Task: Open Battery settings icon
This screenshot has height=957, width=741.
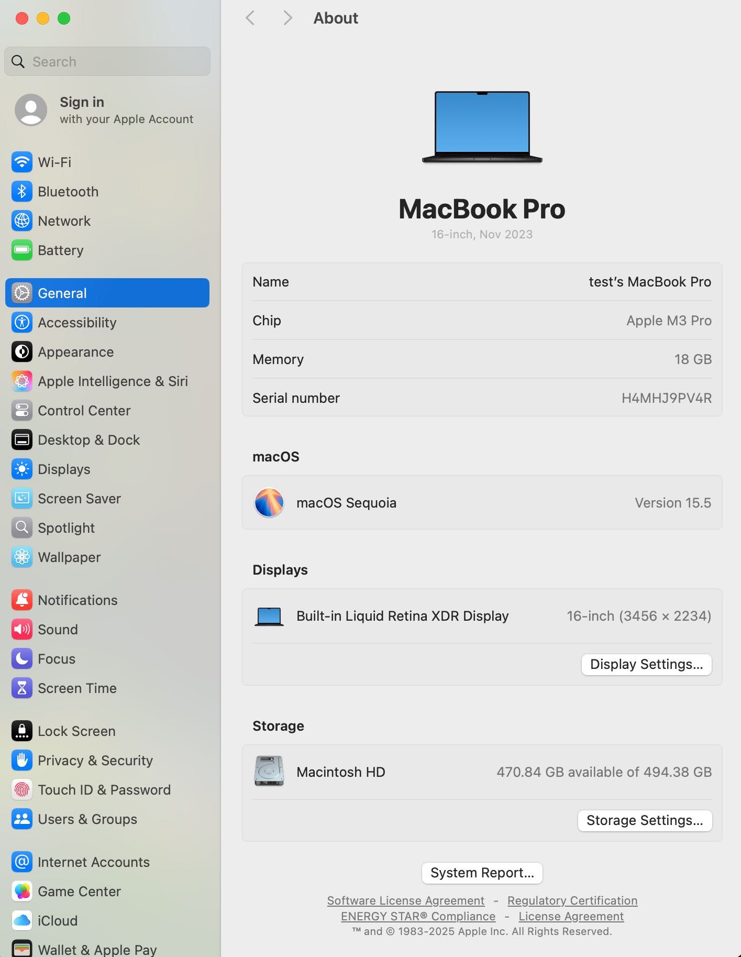Action: point(22,250)
